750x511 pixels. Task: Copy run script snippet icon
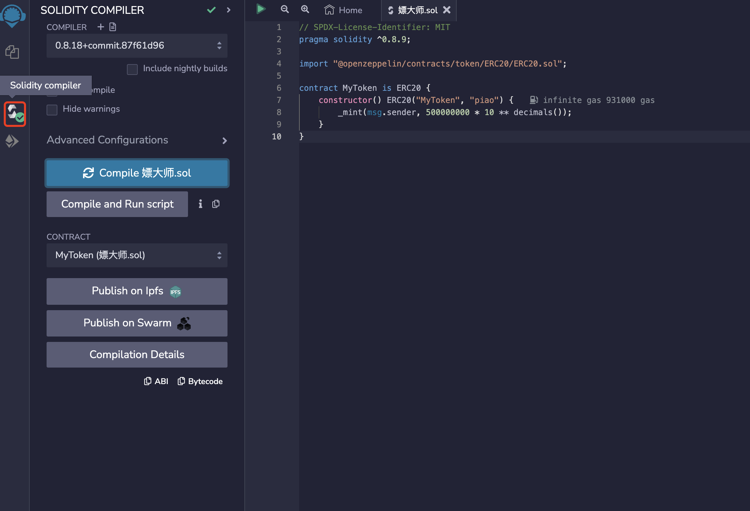[216, 204]
